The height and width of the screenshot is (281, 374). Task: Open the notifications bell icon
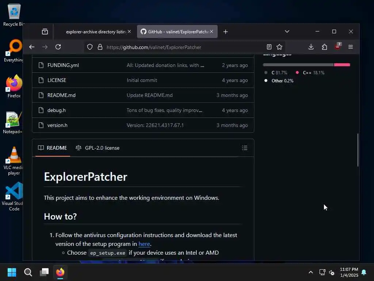click(364, 272)
